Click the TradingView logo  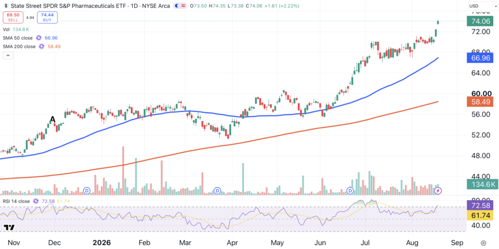point(9,228)
